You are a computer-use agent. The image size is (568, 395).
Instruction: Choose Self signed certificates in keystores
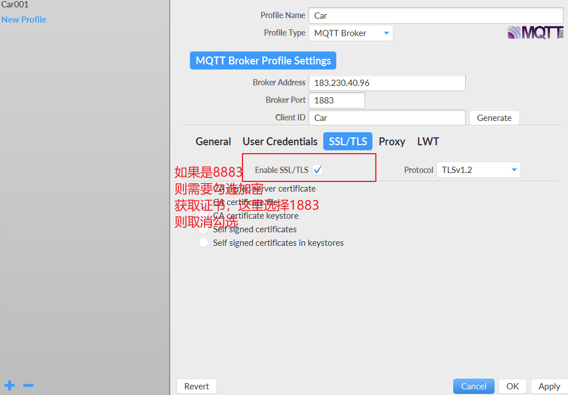[x=203, y=242]
